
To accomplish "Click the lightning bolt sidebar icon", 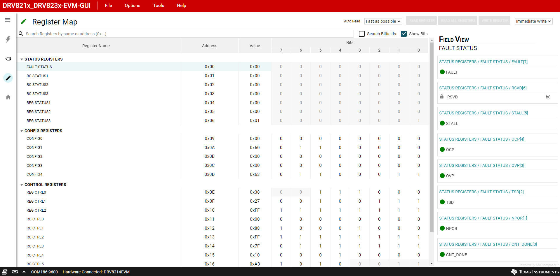I will (8, 39).
